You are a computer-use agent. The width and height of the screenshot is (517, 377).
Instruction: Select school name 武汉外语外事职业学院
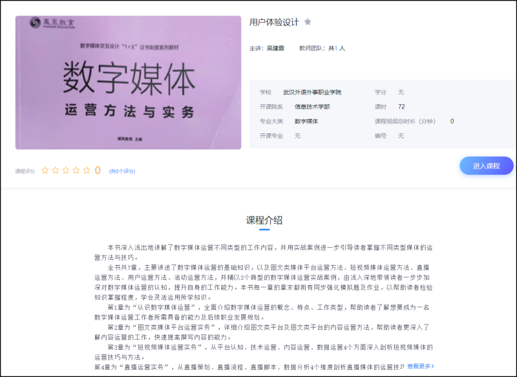tap(312, 92)
